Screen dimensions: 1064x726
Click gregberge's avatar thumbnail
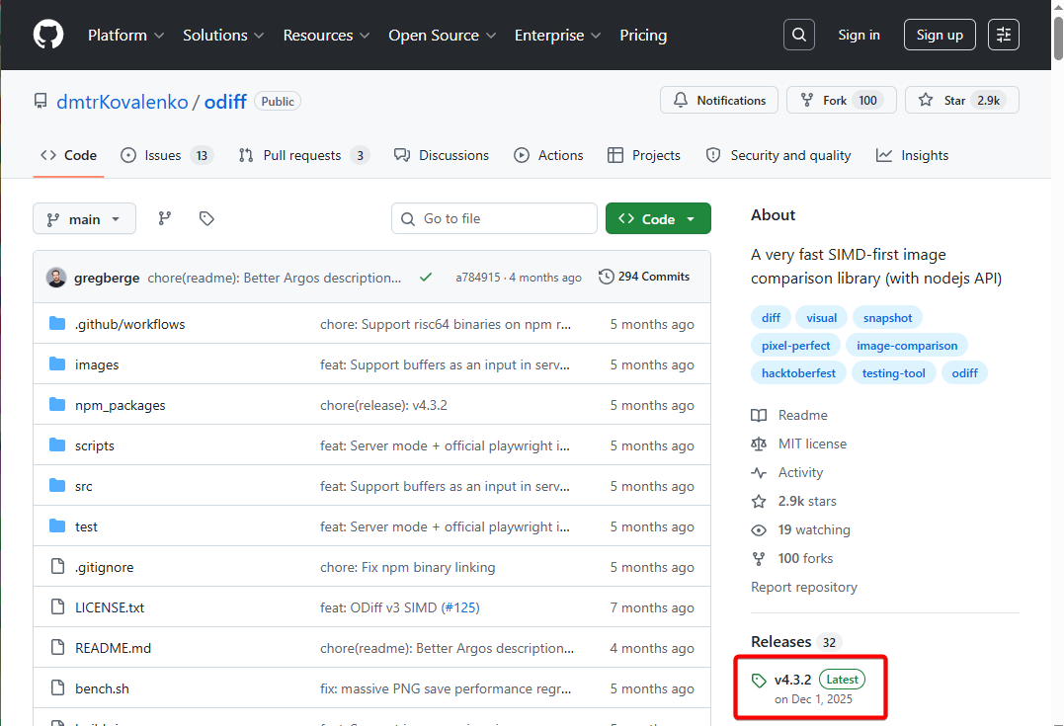[x=56, y=278]
